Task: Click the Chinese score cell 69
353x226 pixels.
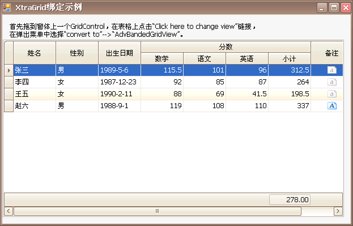Action: tap(205, 94)
